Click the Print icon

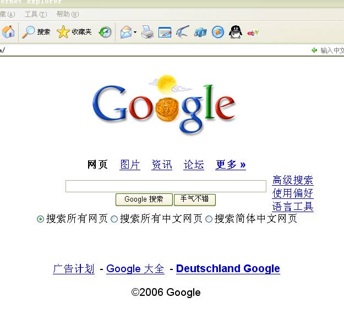148,33
